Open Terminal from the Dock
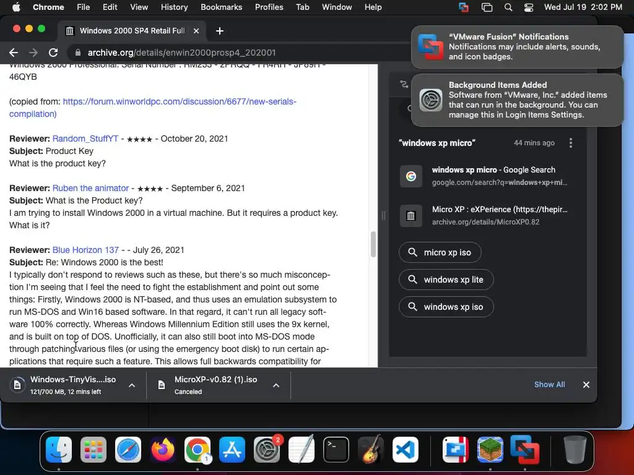The height and width of the screenshot is (475, 634). click(336, 450)
